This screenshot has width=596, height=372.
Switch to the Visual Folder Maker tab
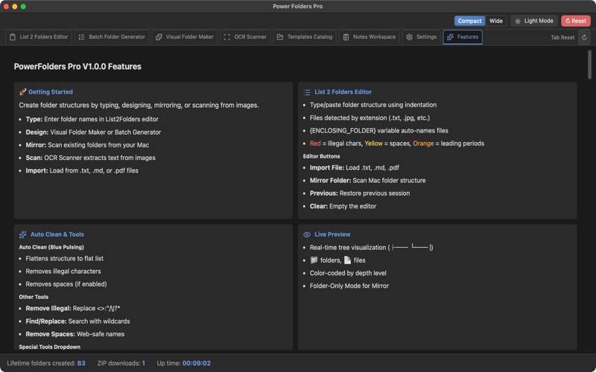point(184,37)
